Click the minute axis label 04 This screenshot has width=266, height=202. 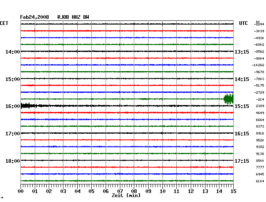tap(77, 191)
